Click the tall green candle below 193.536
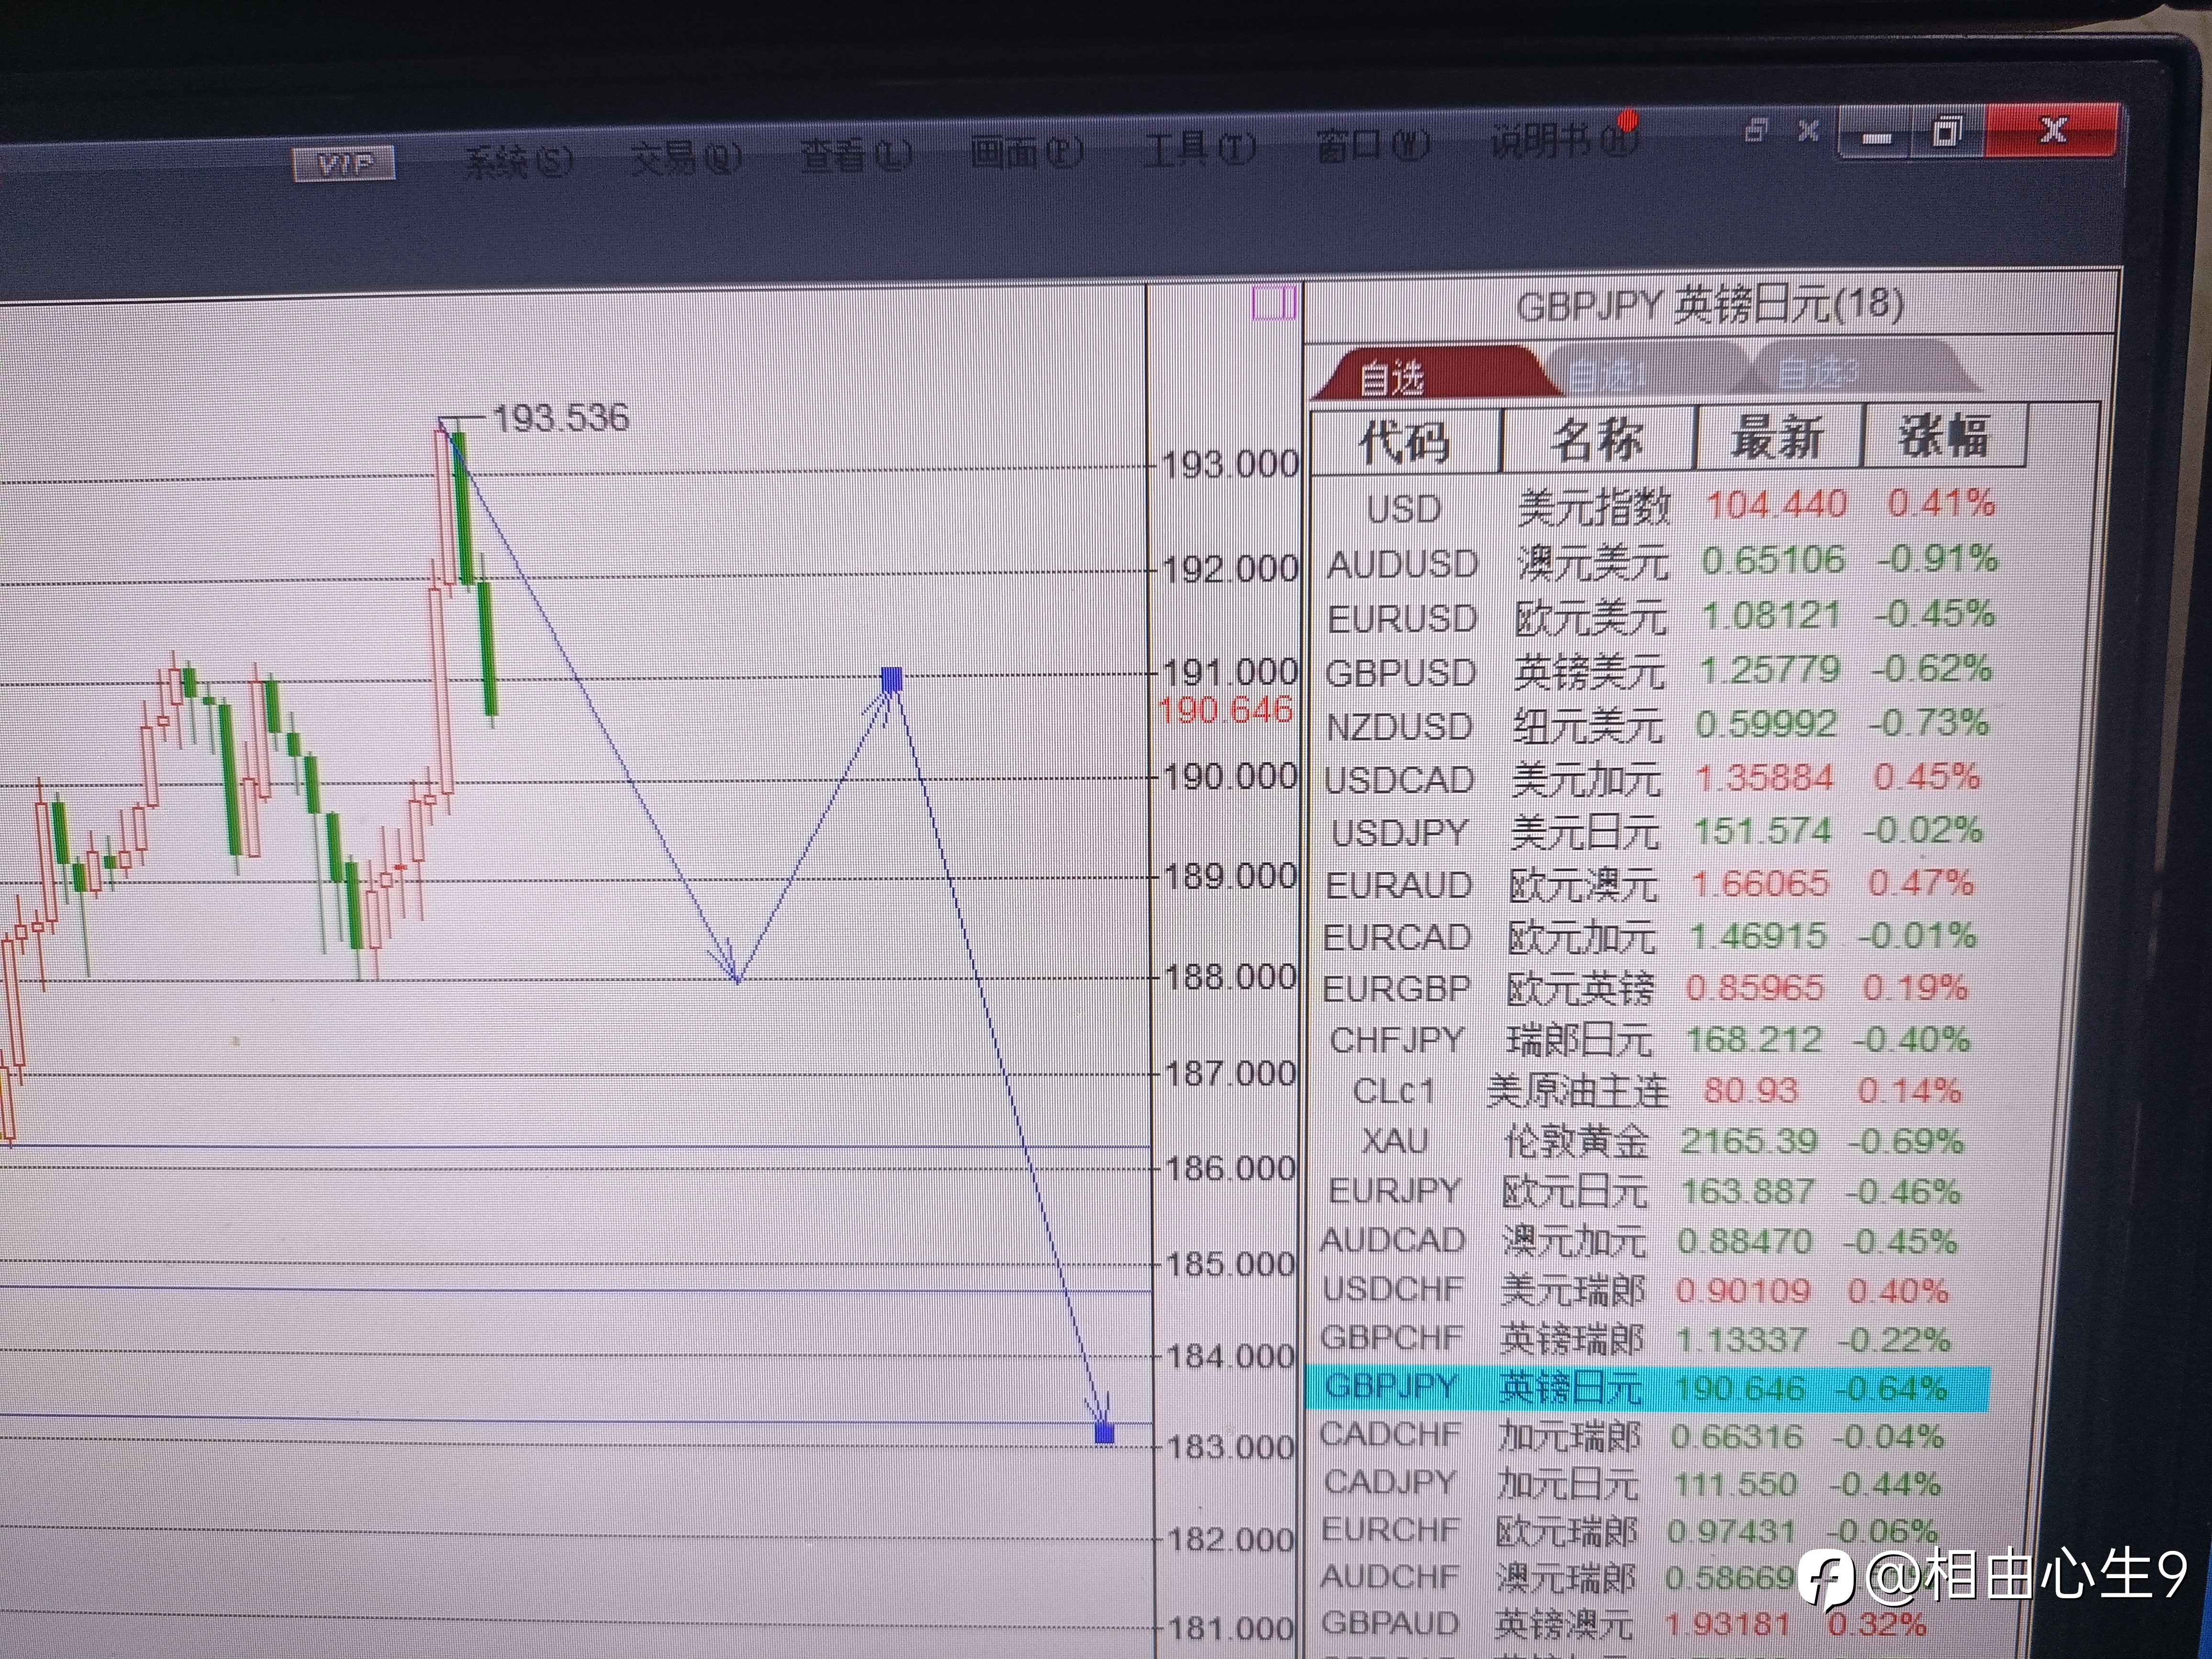Viewport: 2212px width, 1659px height. [463, 508]
